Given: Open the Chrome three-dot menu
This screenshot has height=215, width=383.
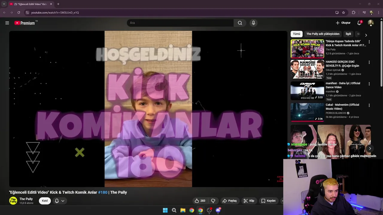Looking at the screenshot, I should [379, 13].
